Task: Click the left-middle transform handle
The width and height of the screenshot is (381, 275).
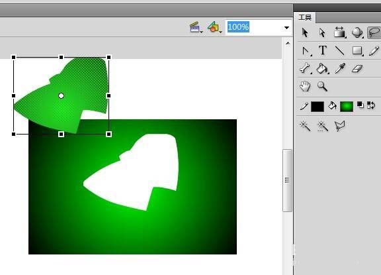Action: click(x=14, y=96)
